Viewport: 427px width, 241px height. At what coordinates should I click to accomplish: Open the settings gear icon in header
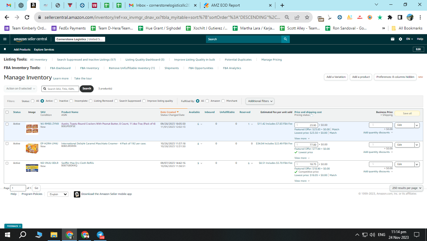400,39
